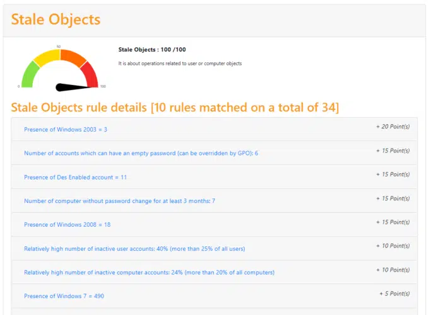
Task: Click the gauge description text
Action: click(x=180, y=64)
